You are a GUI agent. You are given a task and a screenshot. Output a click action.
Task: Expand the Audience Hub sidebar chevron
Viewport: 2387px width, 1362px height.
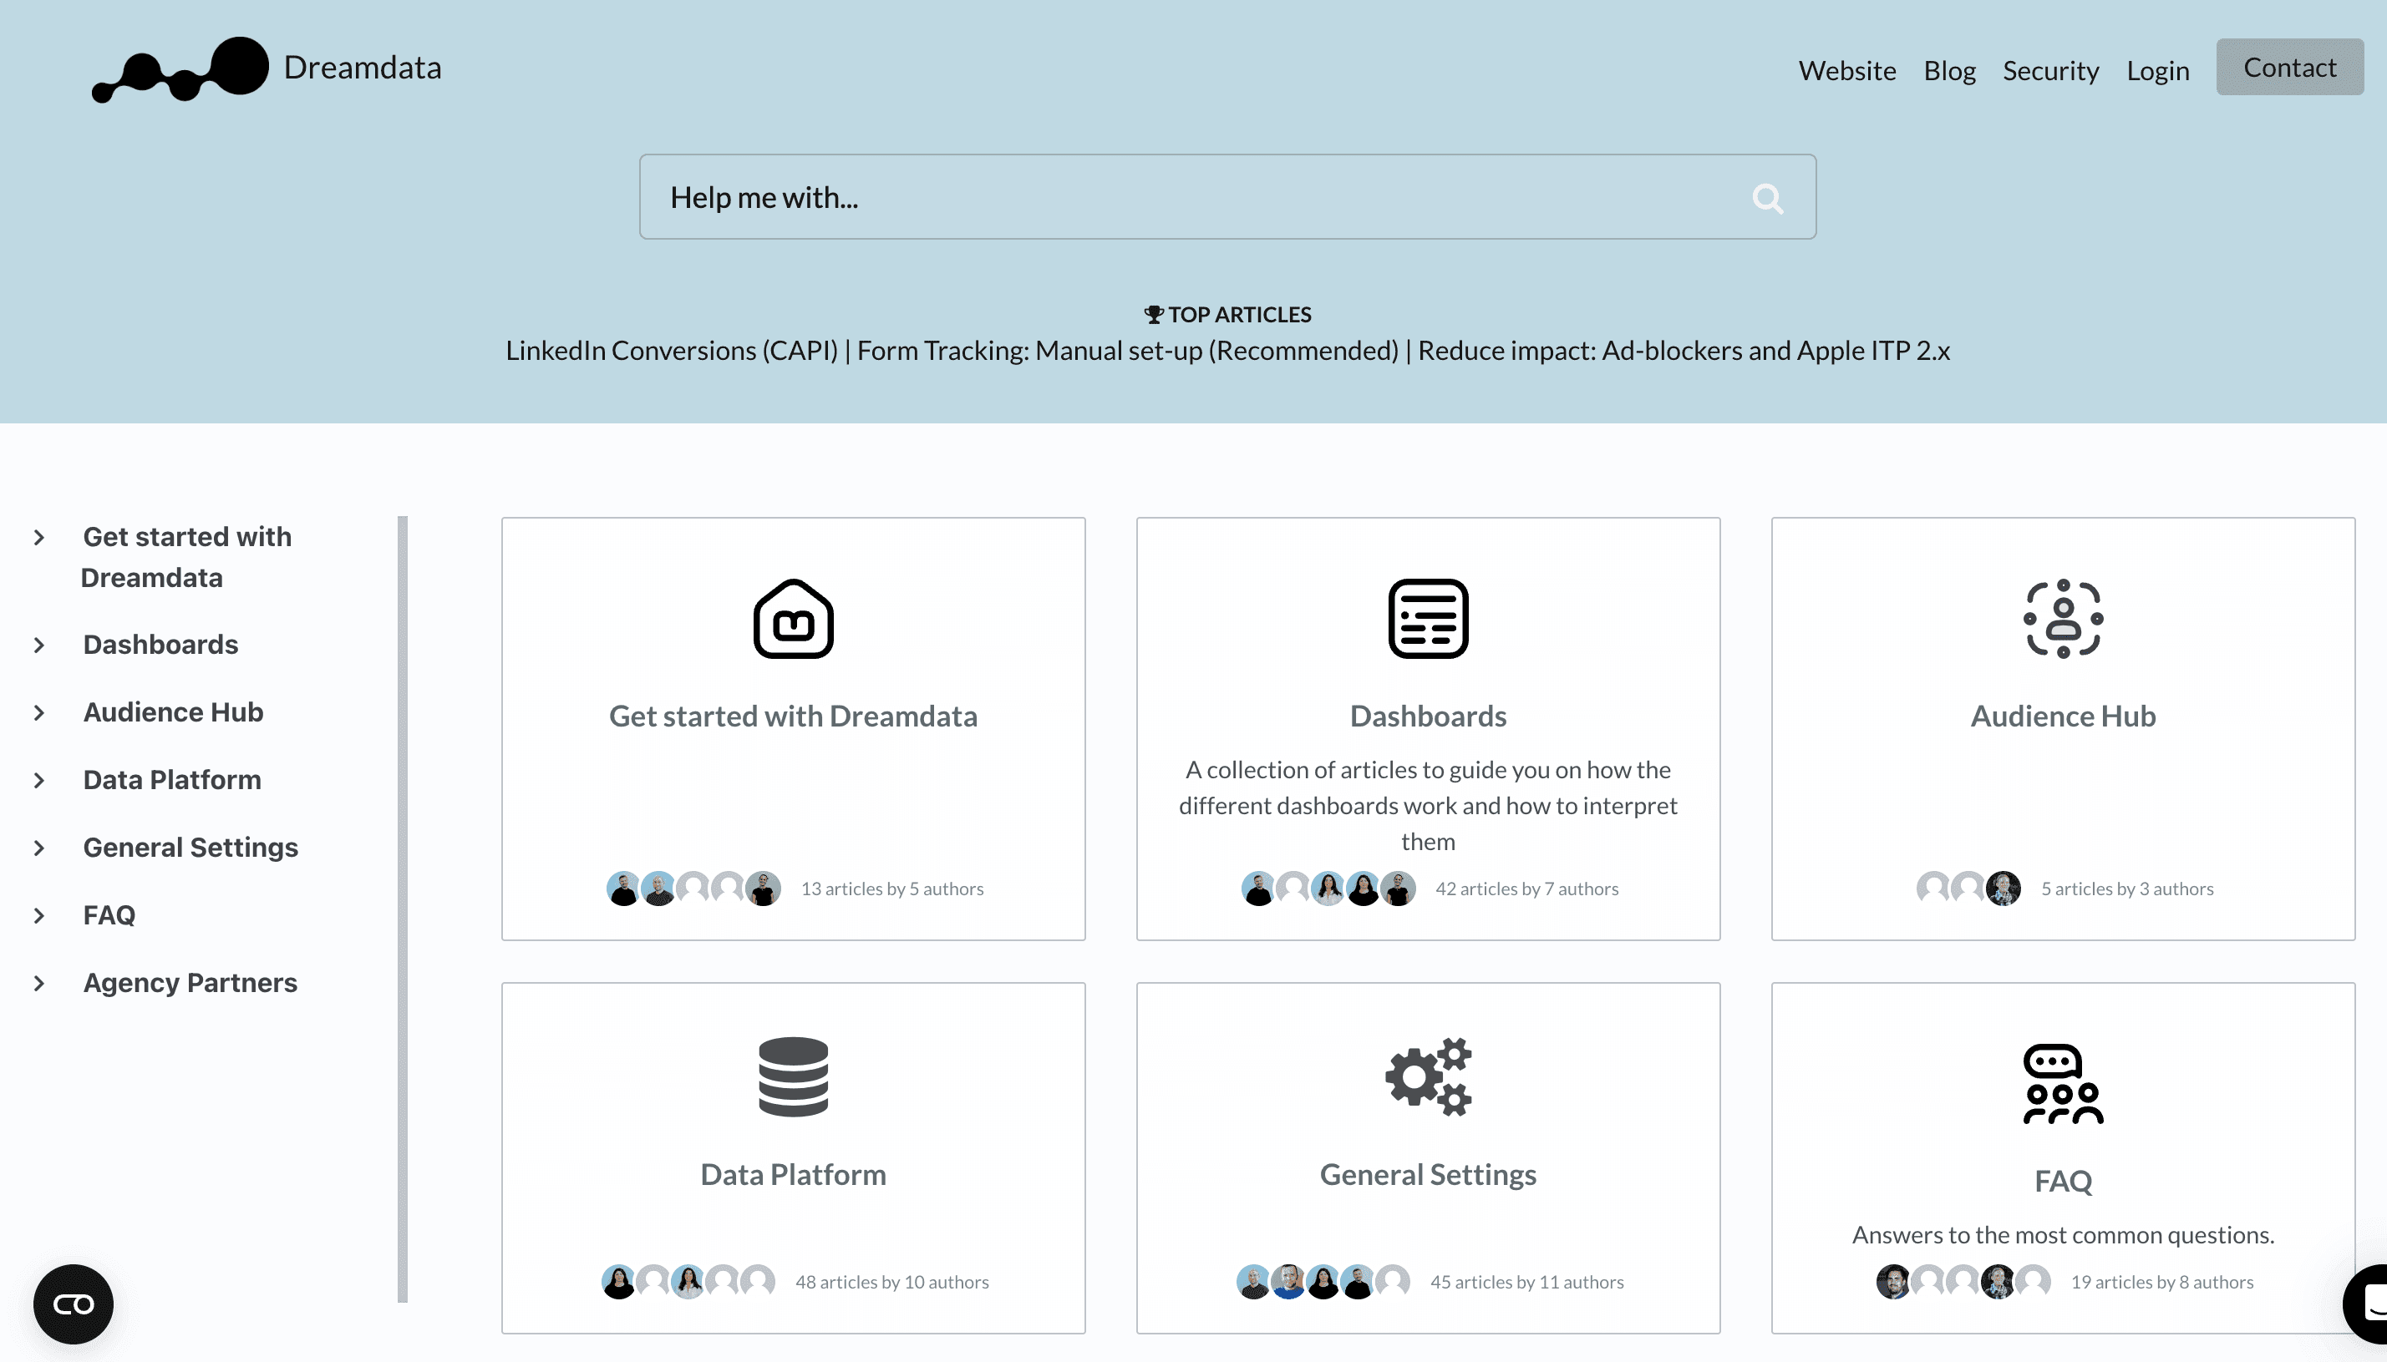point(39,711)
